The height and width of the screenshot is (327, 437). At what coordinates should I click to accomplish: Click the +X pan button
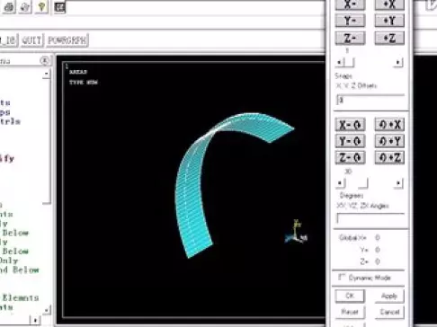point(389,4)
